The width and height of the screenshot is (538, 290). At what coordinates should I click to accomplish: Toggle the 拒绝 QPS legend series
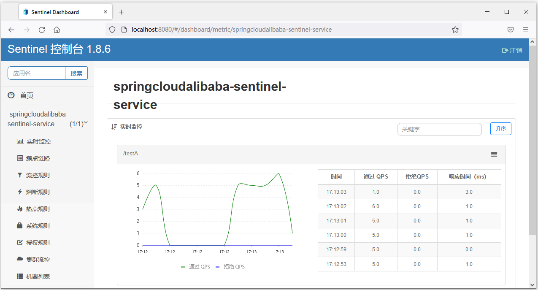point(230,267)
